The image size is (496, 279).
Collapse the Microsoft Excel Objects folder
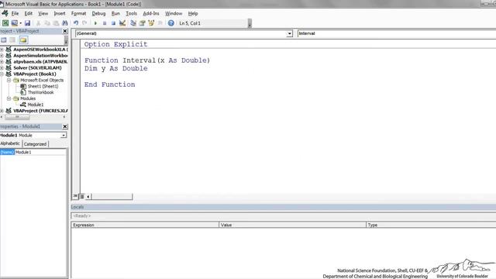9,80
